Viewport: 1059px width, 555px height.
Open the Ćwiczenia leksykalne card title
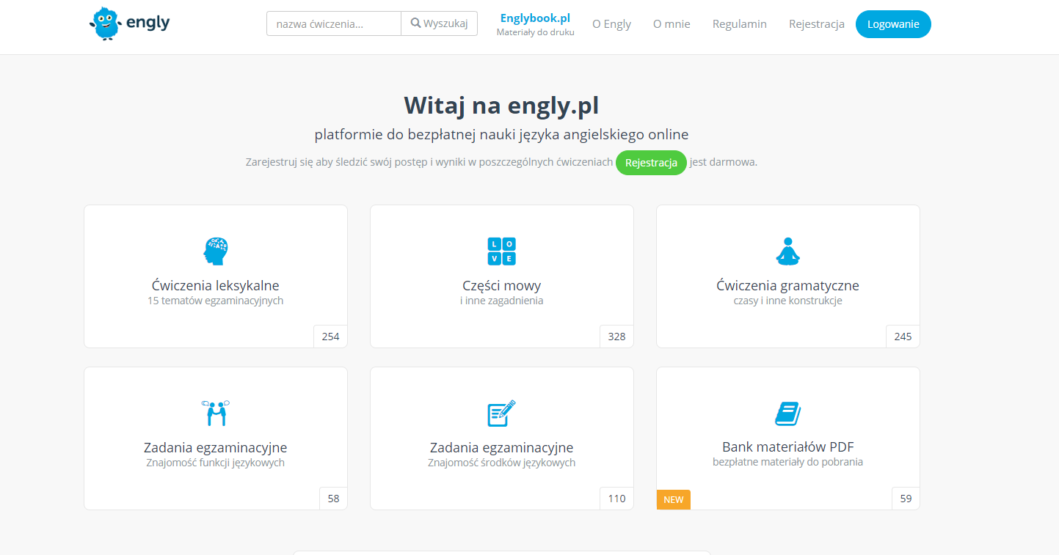(x=216, y=286)
